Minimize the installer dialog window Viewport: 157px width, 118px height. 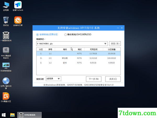[x=118, y=28]
